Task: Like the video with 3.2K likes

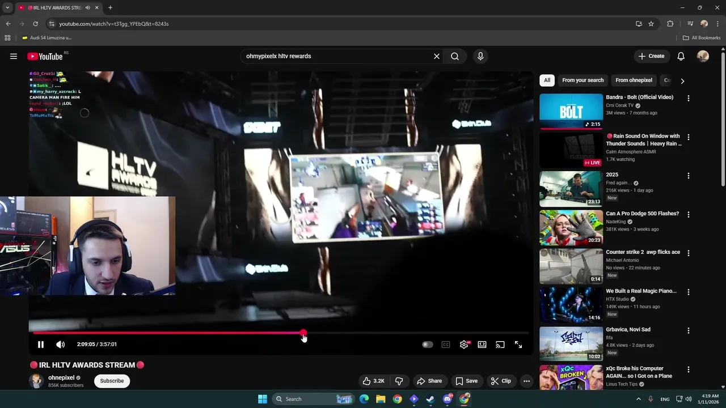Action: coord(374,381)
